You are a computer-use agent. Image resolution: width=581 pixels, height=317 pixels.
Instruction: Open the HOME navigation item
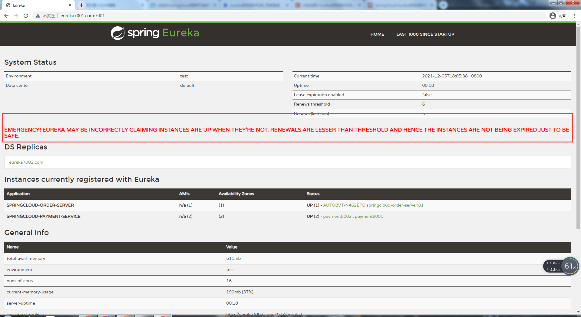pos(377,34)
